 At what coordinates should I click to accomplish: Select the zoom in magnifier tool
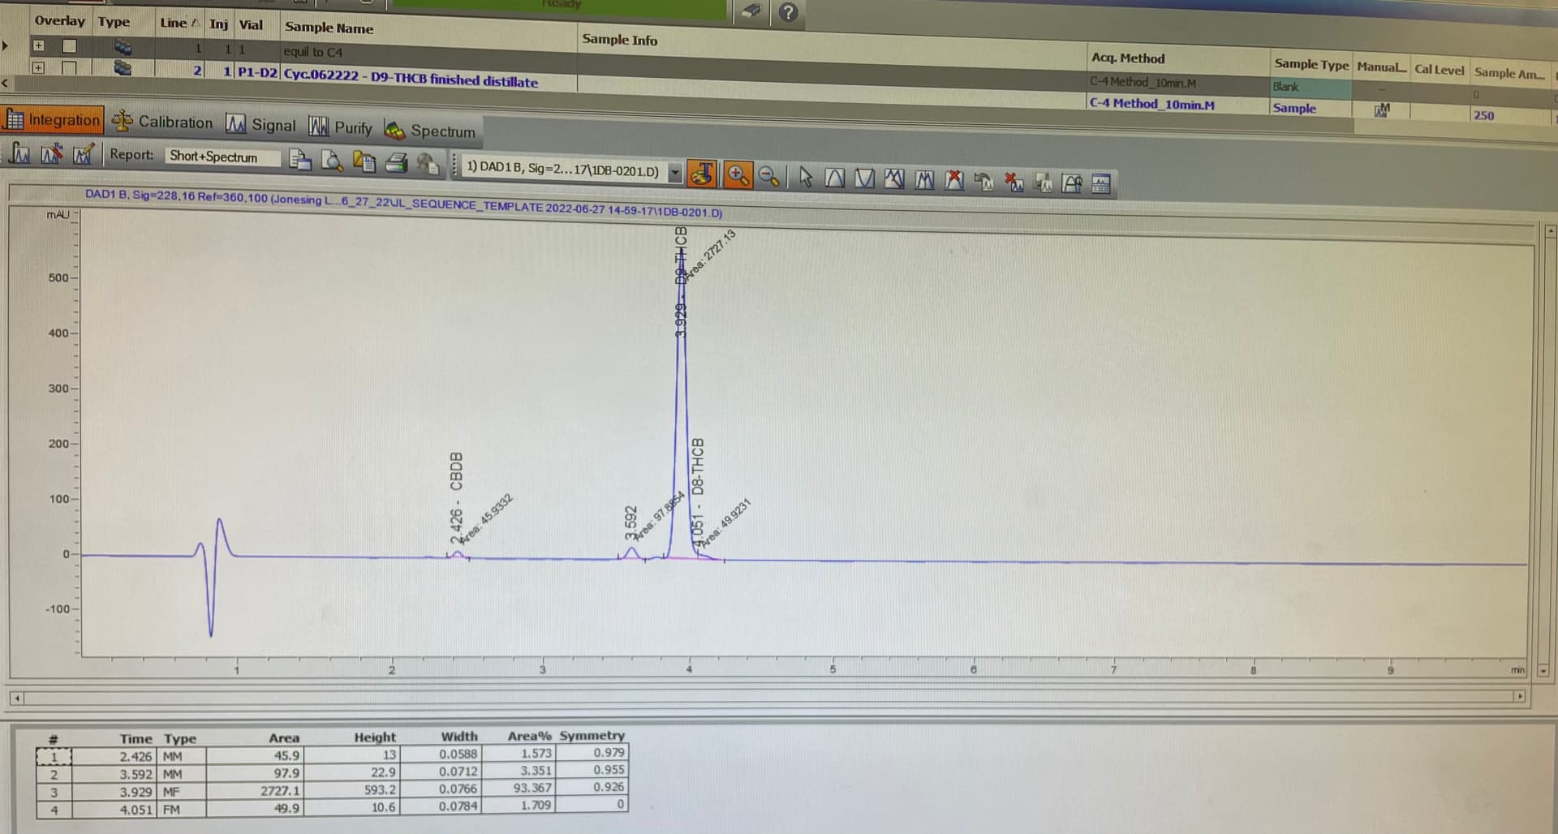[x=738, y=174]
